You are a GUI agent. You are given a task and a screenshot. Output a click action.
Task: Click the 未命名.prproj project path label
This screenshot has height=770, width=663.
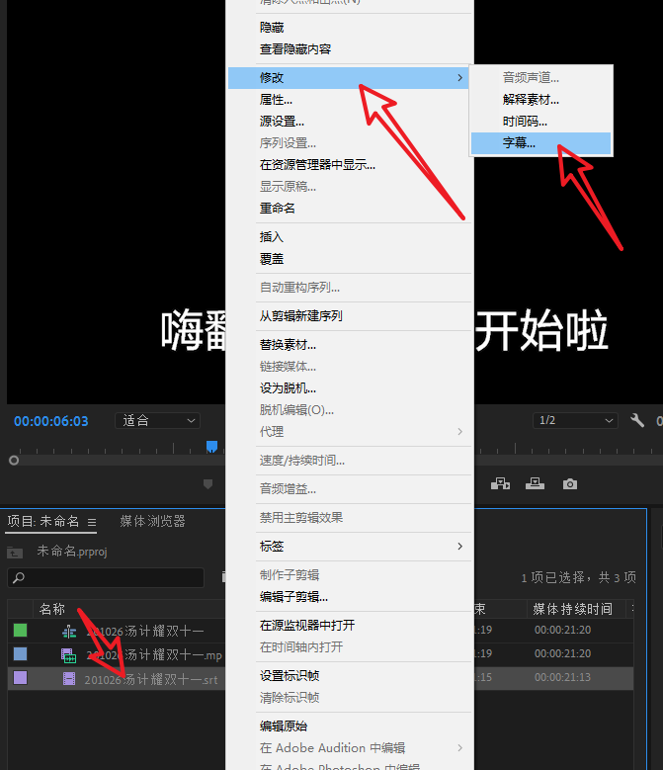pos(72,552)
